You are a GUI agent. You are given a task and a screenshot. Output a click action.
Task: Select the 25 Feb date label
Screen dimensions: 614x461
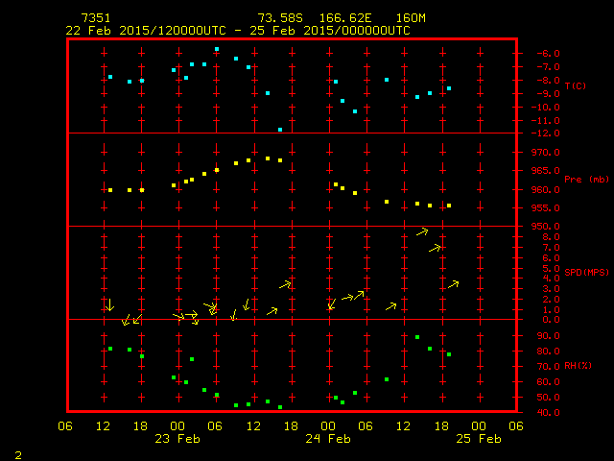[478, 439]
